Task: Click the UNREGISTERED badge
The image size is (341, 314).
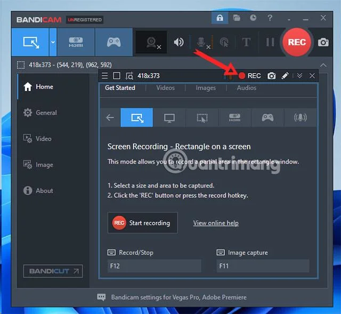Action: click(85, 20)
